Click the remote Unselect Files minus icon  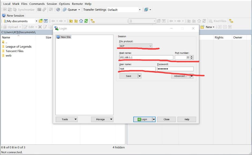[x=225, y=27]
